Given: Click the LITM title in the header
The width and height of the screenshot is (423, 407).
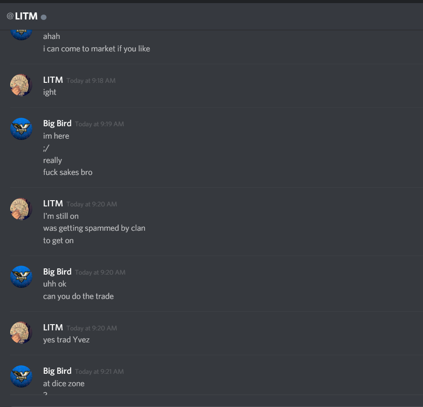Looking at the screenshot, I should [26, 16].
